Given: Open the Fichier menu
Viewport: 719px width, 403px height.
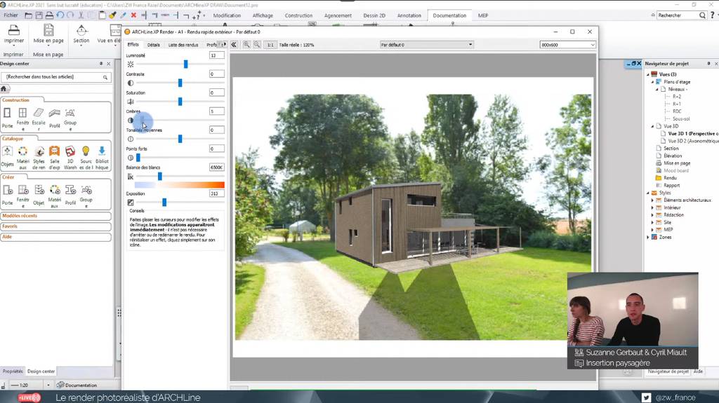Looking at the screenshot, I should [11, 15].
